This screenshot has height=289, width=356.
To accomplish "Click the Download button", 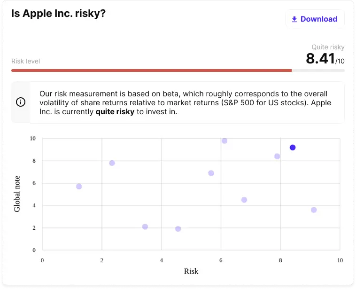I will click(315, 19).
